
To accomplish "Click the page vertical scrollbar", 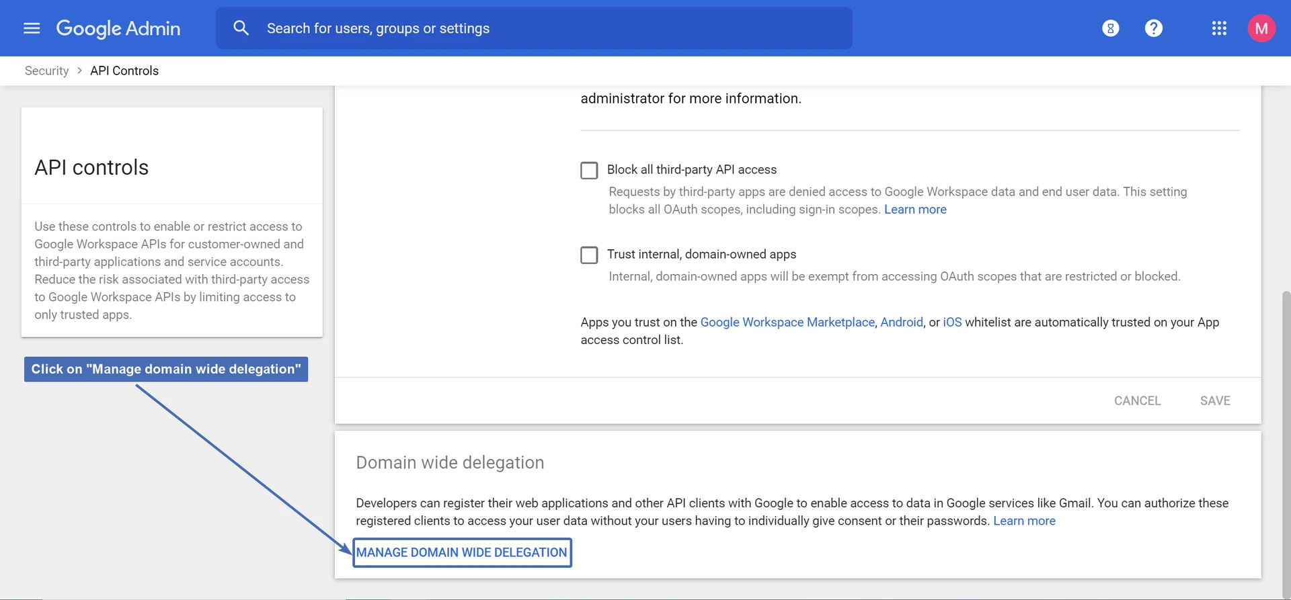I will [1286, 443].
